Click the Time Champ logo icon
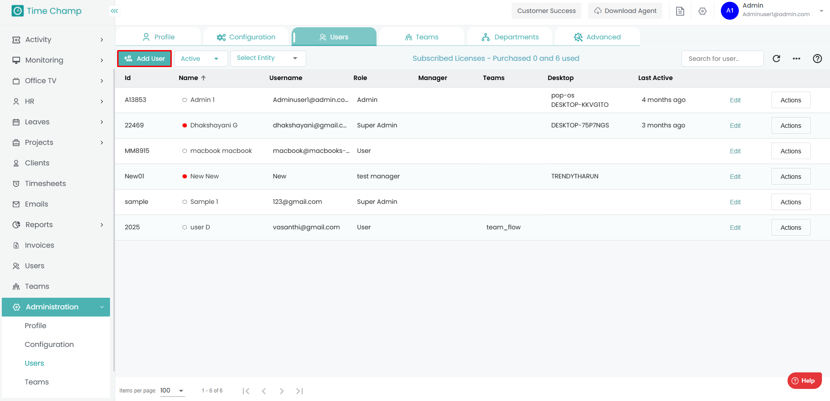Screen dimensions: 830x401 coord(17,11)
